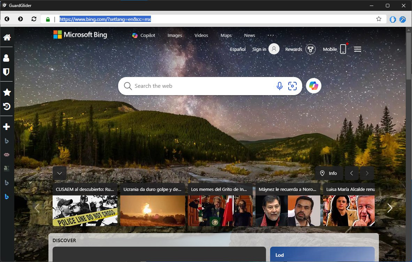Show next wallpaper with right chevron
This screenshot has height=262, width=412.
click(x=367, y=173)
